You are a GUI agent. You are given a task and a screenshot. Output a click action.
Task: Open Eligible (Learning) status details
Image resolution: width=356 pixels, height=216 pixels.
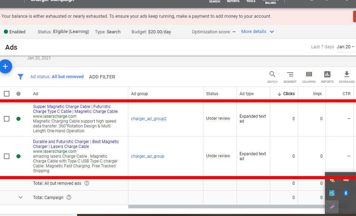click(71, 32)
